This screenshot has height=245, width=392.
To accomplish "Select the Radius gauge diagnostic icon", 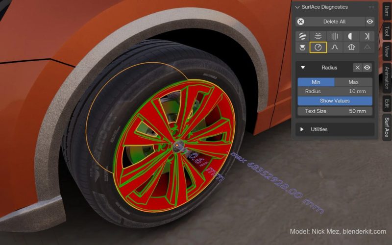I will (x=318, y=48).
